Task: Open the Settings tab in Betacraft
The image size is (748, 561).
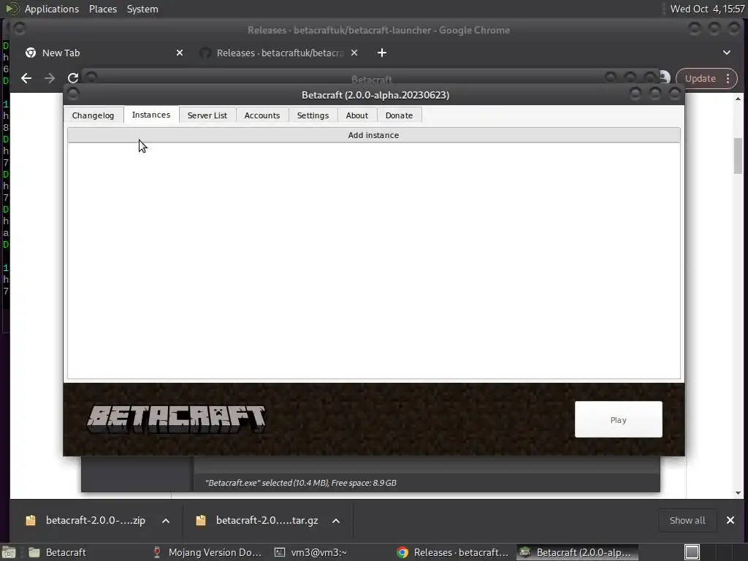Action: (313, 115)
